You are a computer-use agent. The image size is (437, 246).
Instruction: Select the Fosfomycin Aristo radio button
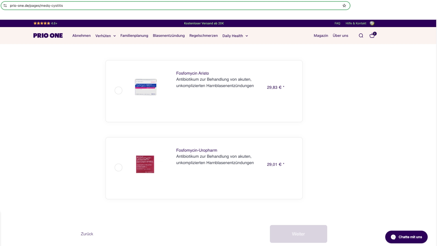tap(118, 90)
